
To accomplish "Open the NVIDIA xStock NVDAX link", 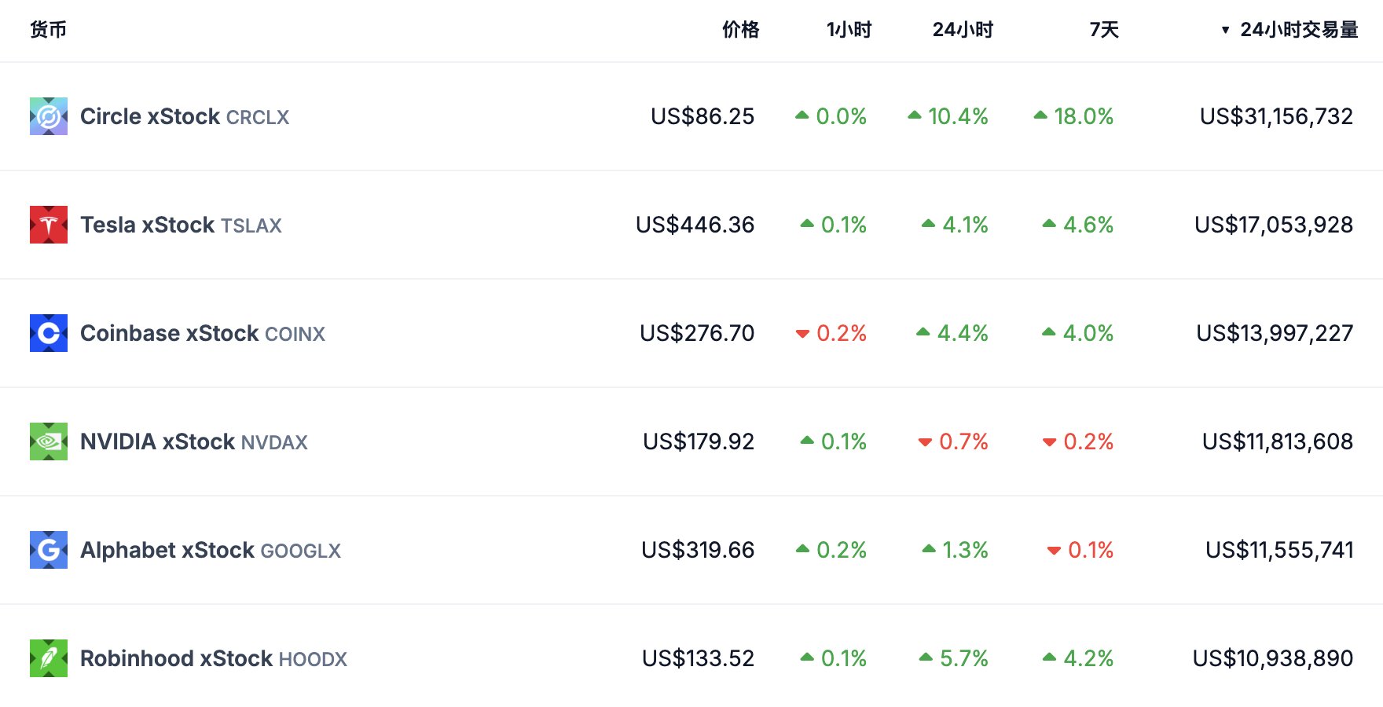I will [193, 441].
